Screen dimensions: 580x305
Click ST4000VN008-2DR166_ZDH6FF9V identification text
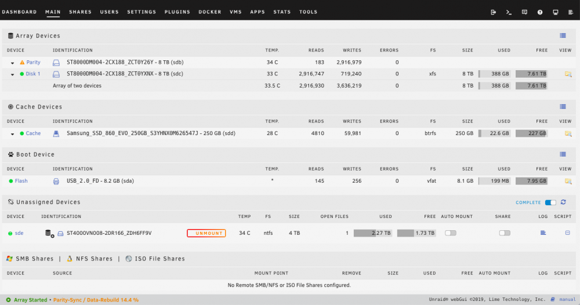click(109, 233)
